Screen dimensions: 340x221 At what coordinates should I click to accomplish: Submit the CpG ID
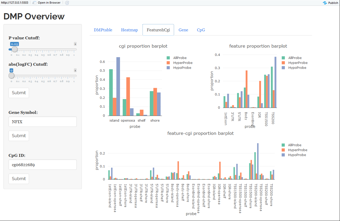pyautogui.click(x=19, y=179)
